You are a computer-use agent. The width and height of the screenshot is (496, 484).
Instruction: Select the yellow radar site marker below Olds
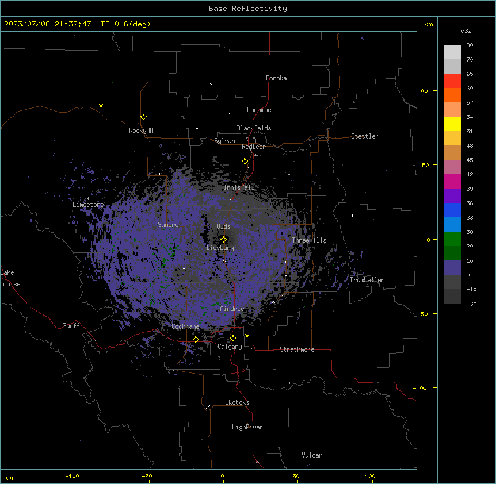223,240
